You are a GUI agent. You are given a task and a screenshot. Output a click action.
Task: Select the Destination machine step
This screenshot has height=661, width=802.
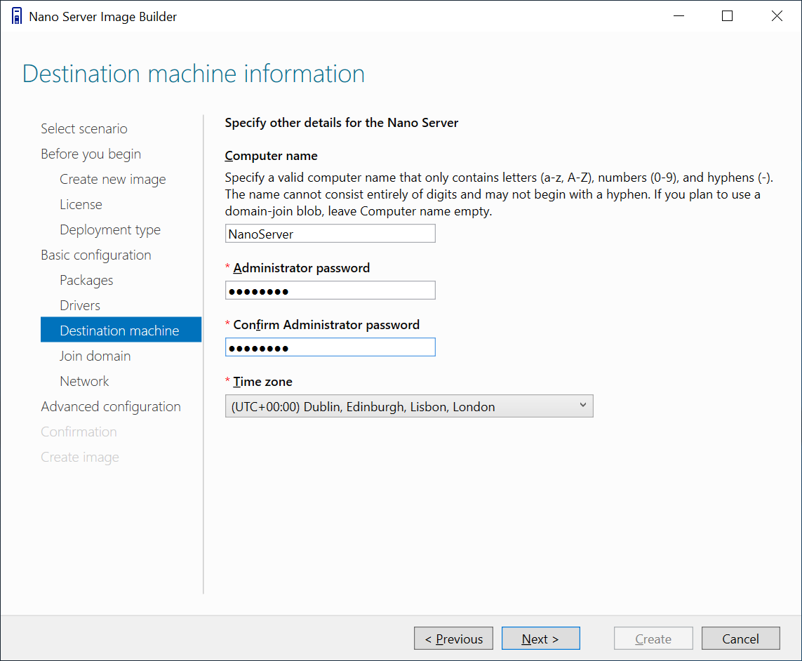pyautogui.click(x=120, y=330)
